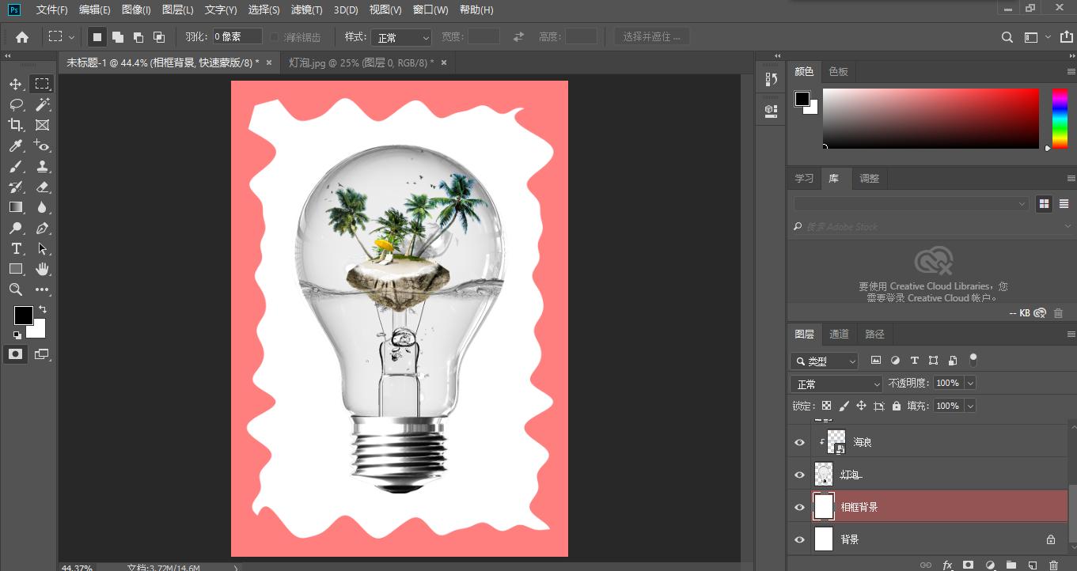Click the 选择并遮住 button
The image size is (1077, 571).
pyautogui.click(x=651, y=37)
